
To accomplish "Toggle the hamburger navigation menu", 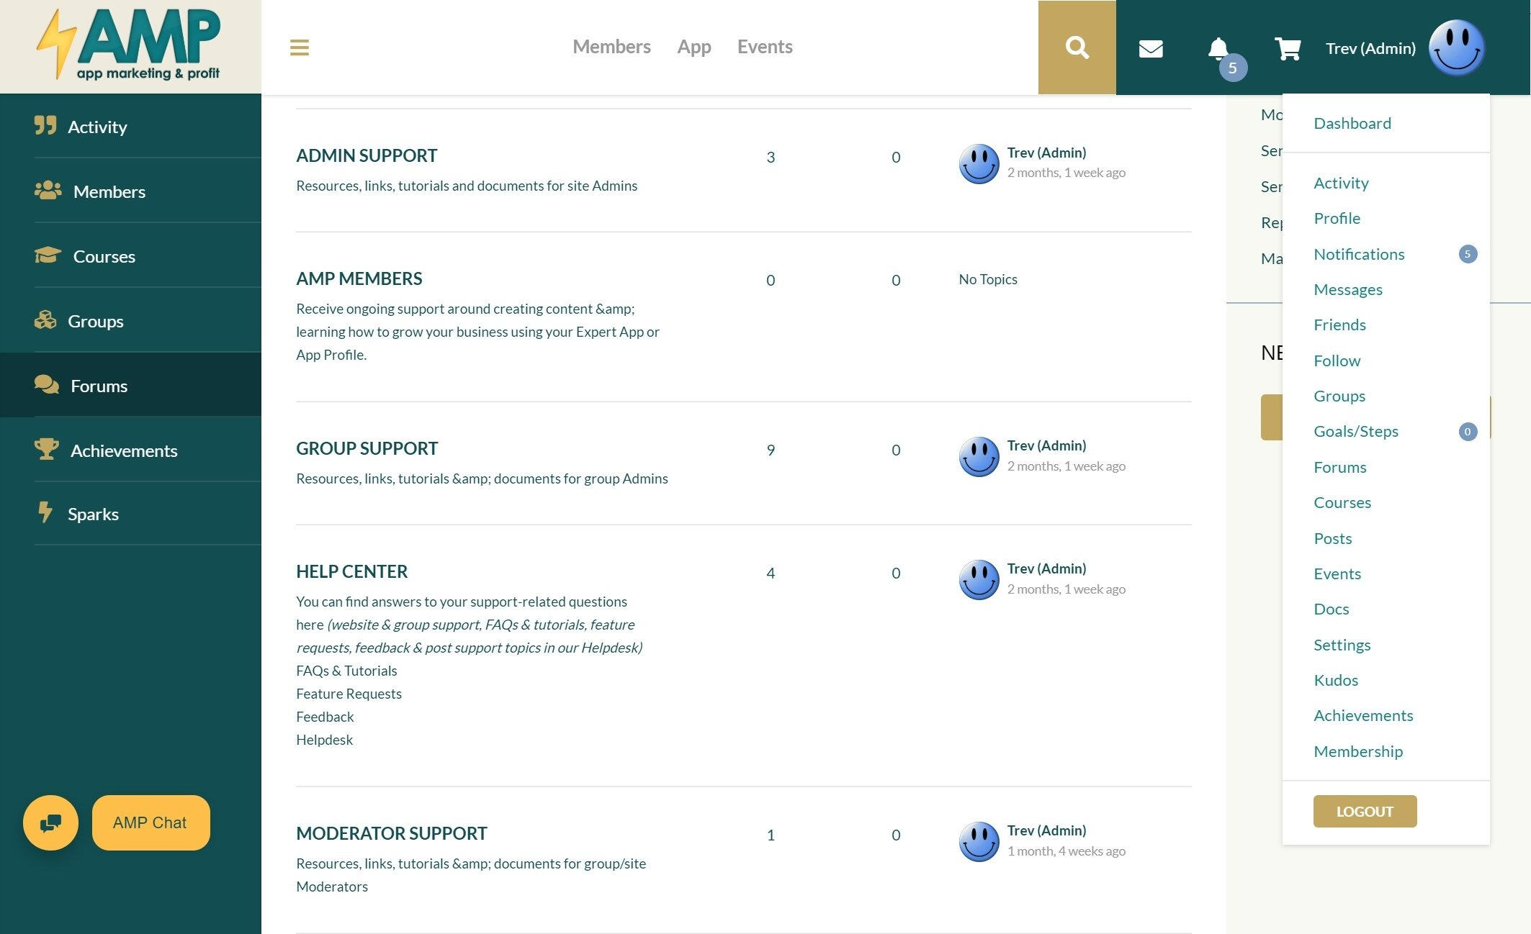I will 299,47.
